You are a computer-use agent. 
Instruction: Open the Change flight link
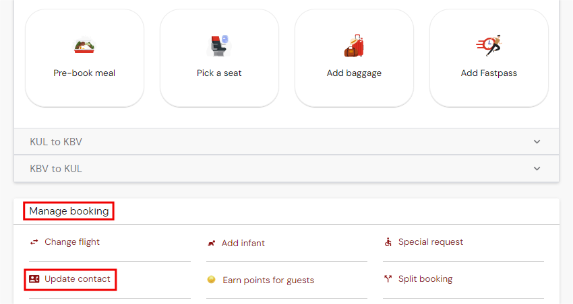[x=72, y=242]
